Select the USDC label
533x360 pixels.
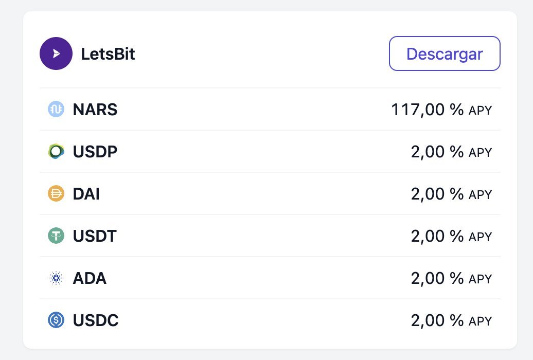(x=96, y=320)
